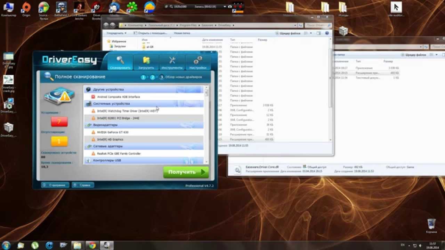Sort by Тип column header in Explorer
The height and width of the screenshot is (250, 445).
(x=233, y=40)
